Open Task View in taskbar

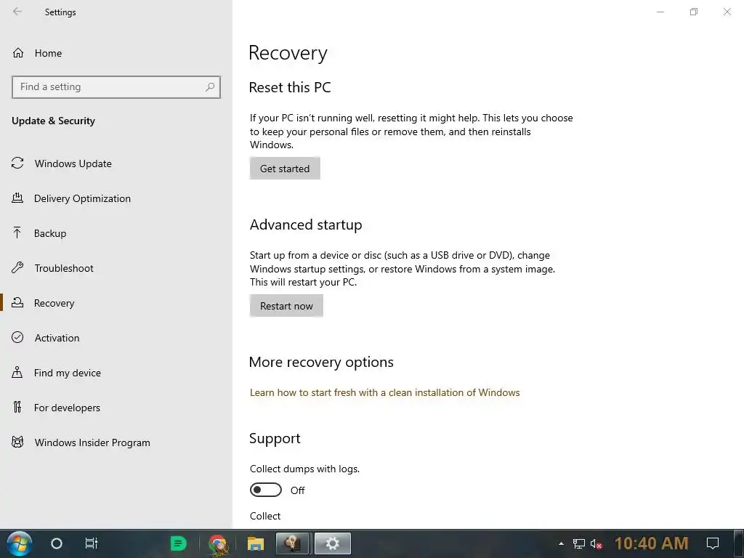[x=91, y=543]
